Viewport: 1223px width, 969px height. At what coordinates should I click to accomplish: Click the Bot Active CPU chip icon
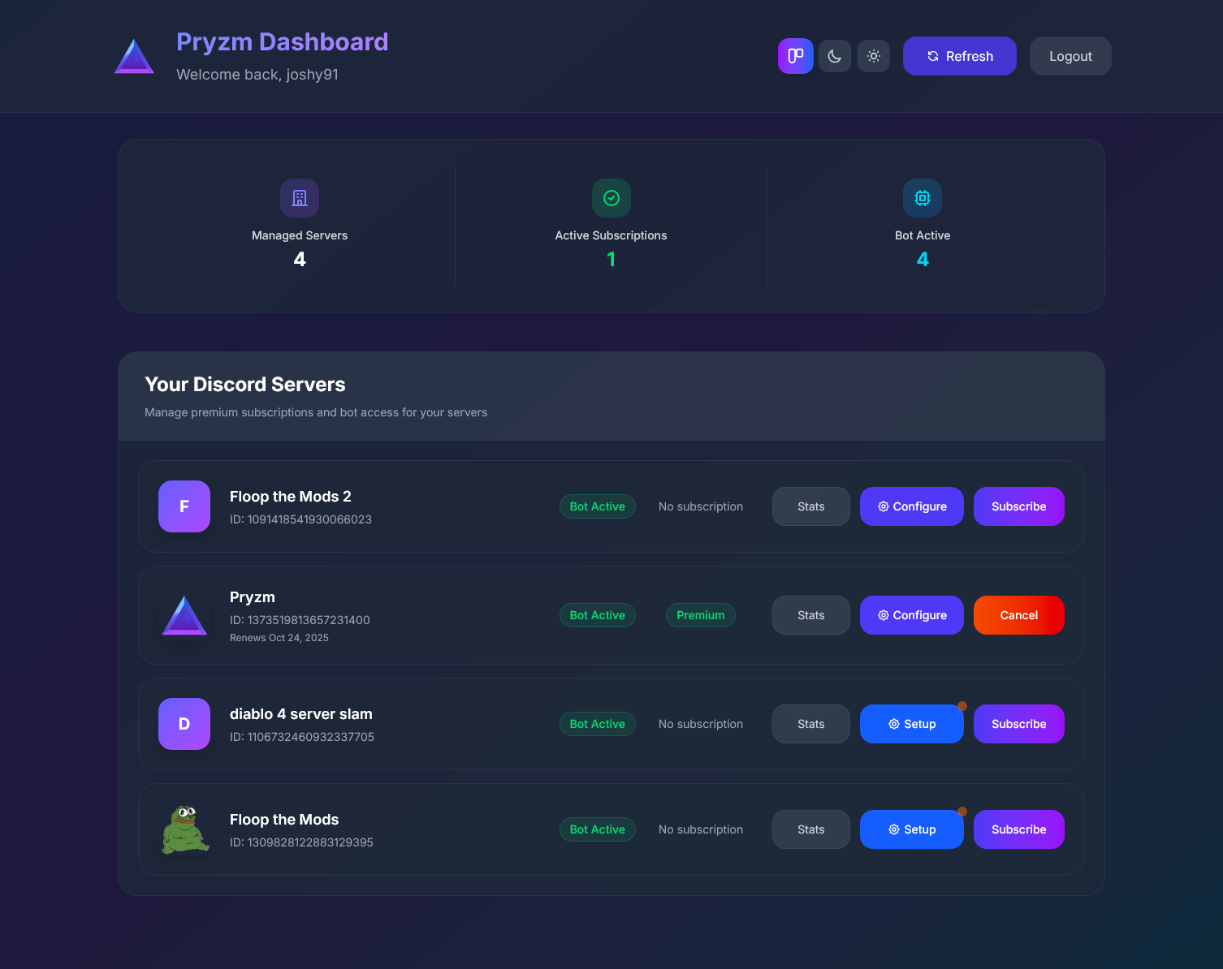922,197
